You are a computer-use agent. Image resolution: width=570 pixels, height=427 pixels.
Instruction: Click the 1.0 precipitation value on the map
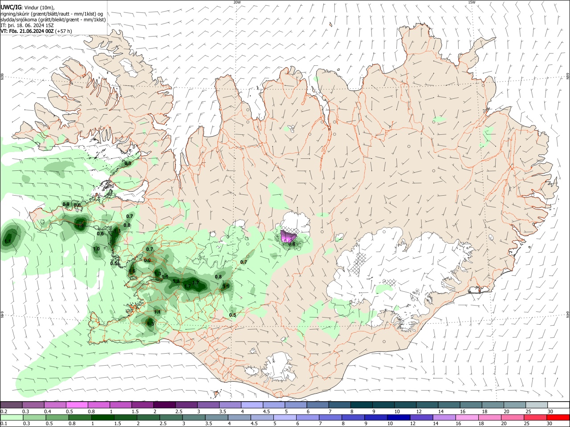click(97, 249)
